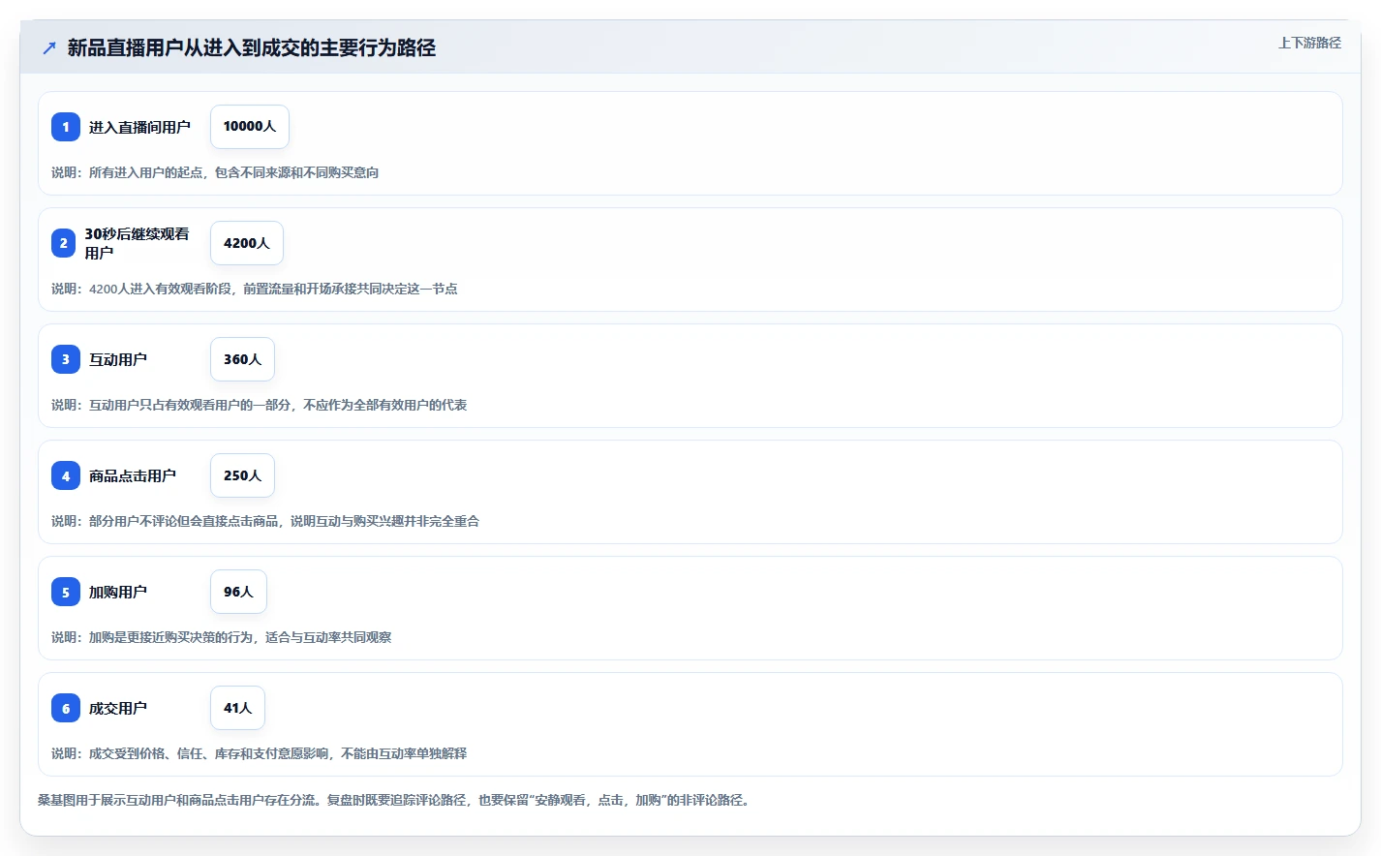
Task: Click the step 4 number badge
Action: 66,475
